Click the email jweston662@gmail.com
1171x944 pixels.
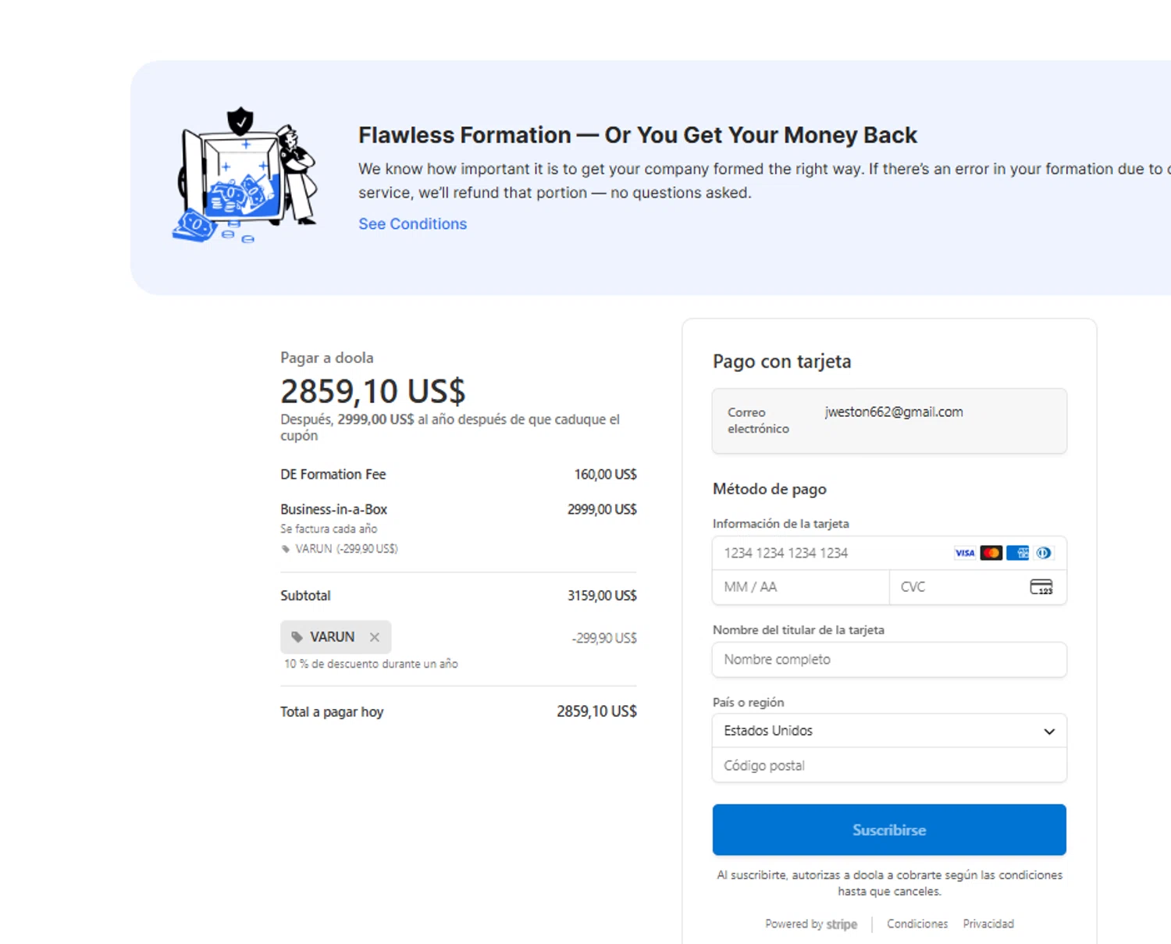click(894, 412)
